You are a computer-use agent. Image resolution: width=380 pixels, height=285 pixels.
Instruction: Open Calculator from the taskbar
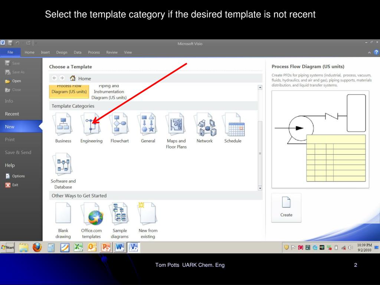[51, 248]
